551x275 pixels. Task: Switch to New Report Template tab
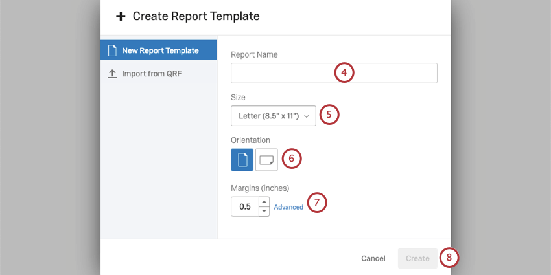coord(159,50)
